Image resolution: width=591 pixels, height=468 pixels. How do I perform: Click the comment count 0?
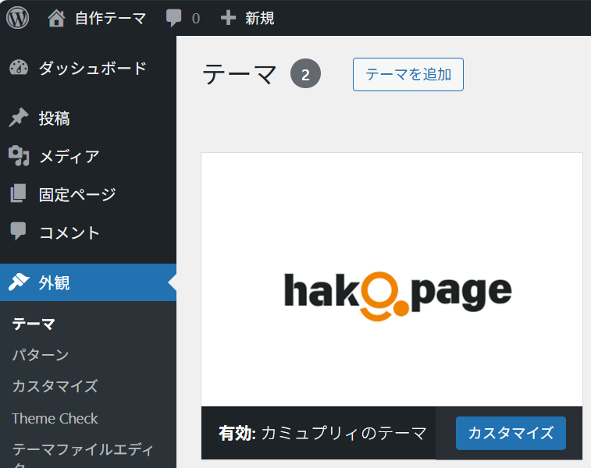pyautogui.click(x=196, y=19)
